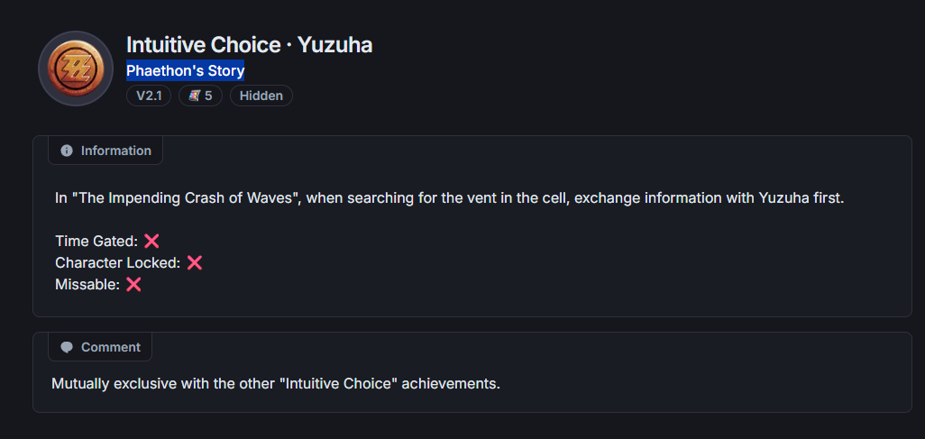Select the Information section label

click(115, 151)
